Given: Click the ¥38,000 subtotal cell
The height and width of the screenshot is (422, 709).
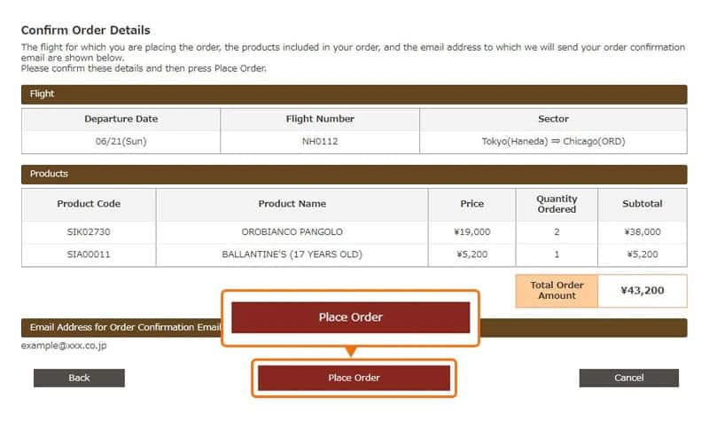Looking at the screenshot, I should point(642,231).
